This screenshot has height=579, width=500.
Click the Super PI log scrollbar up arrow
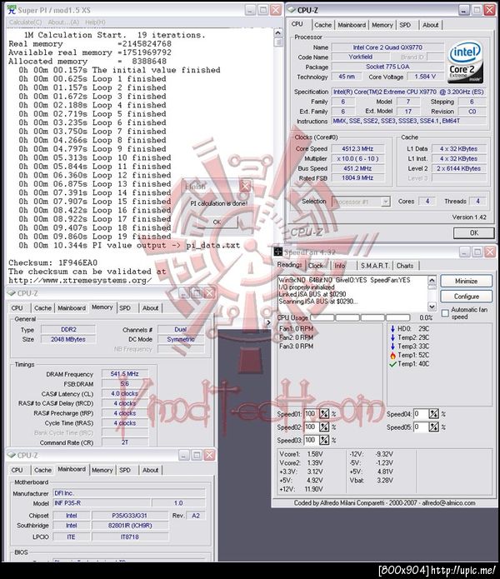pos(278,32)
